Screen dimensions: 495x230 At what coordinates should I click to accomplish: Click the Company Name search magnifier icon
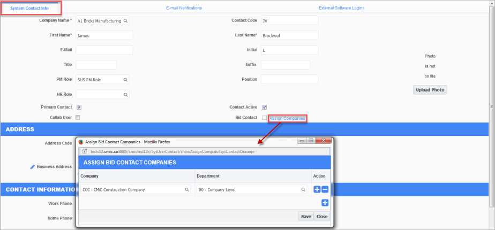125,21
